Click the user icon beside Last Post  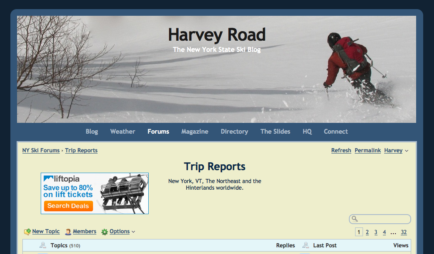(x=306, y=245)
